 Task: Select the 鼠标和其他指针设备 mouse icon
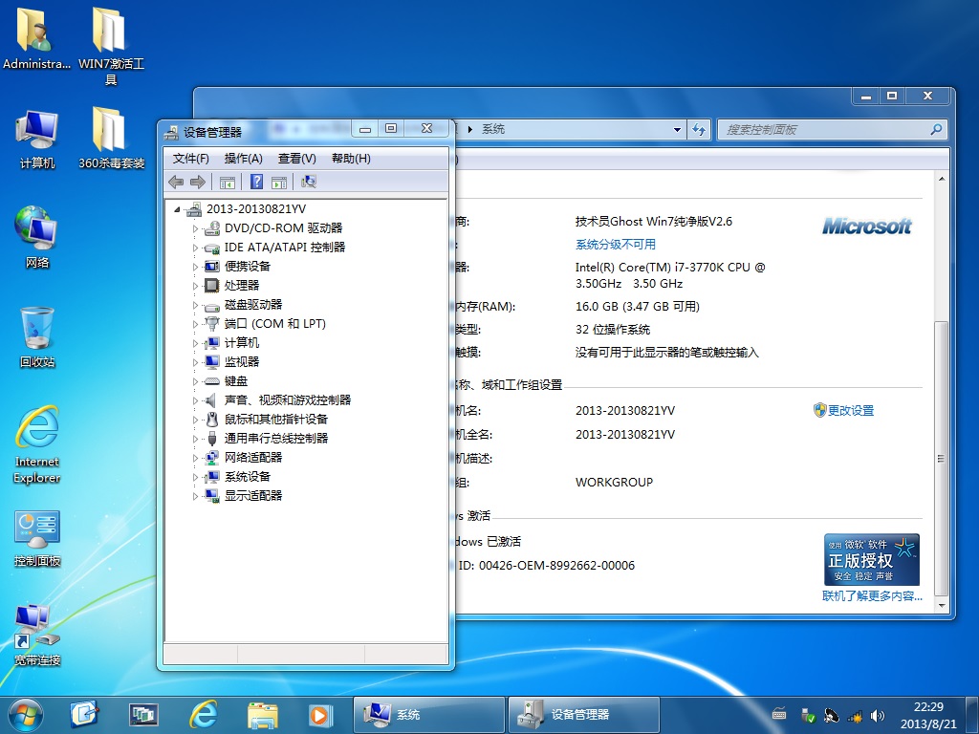(x=212, y=420)
